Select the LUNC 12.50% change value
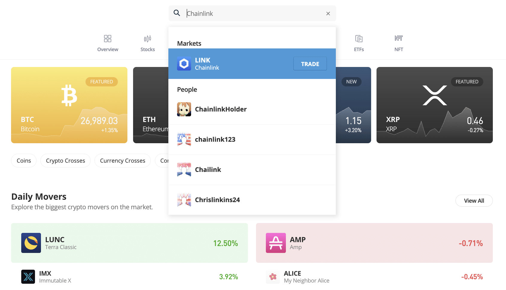506x290 pixels. click(x=225, y=243)
